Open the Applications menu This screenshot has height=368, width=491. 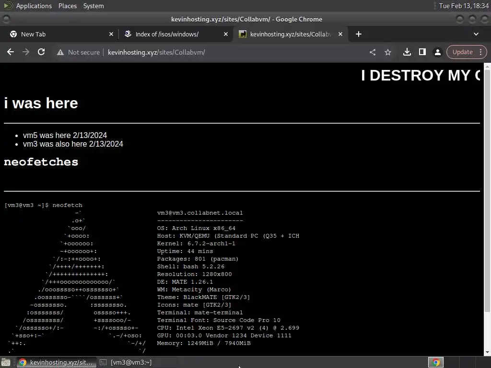point(34,6)
